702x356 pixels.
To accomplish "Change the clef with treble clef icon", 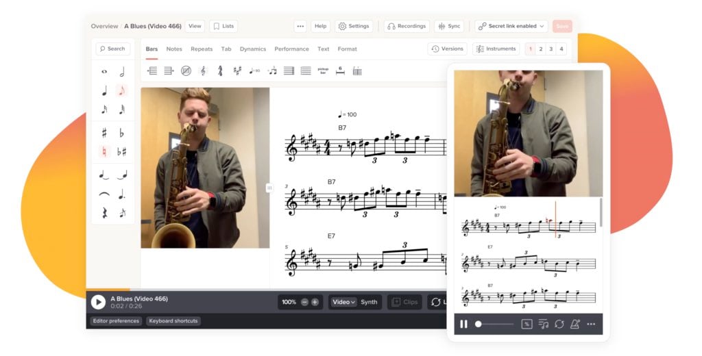I will point(203,71).
